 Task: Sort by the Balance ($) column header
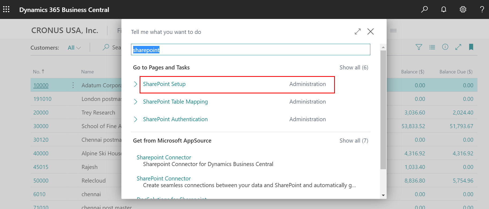pos(413,72)
